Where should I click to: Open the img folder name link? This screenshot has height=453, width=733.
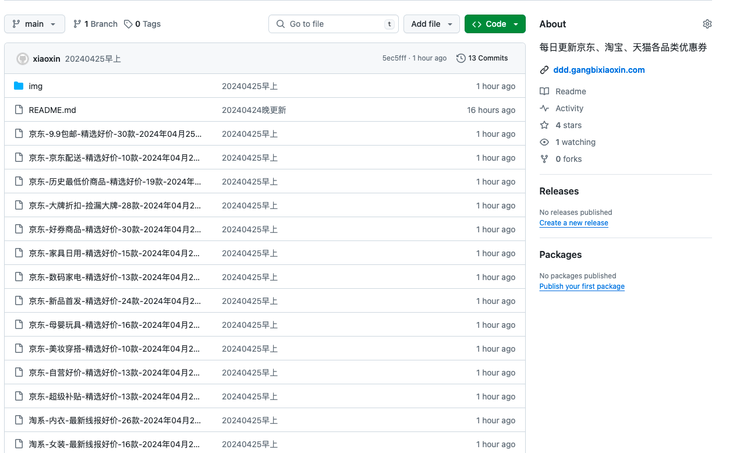coord(36,86)
